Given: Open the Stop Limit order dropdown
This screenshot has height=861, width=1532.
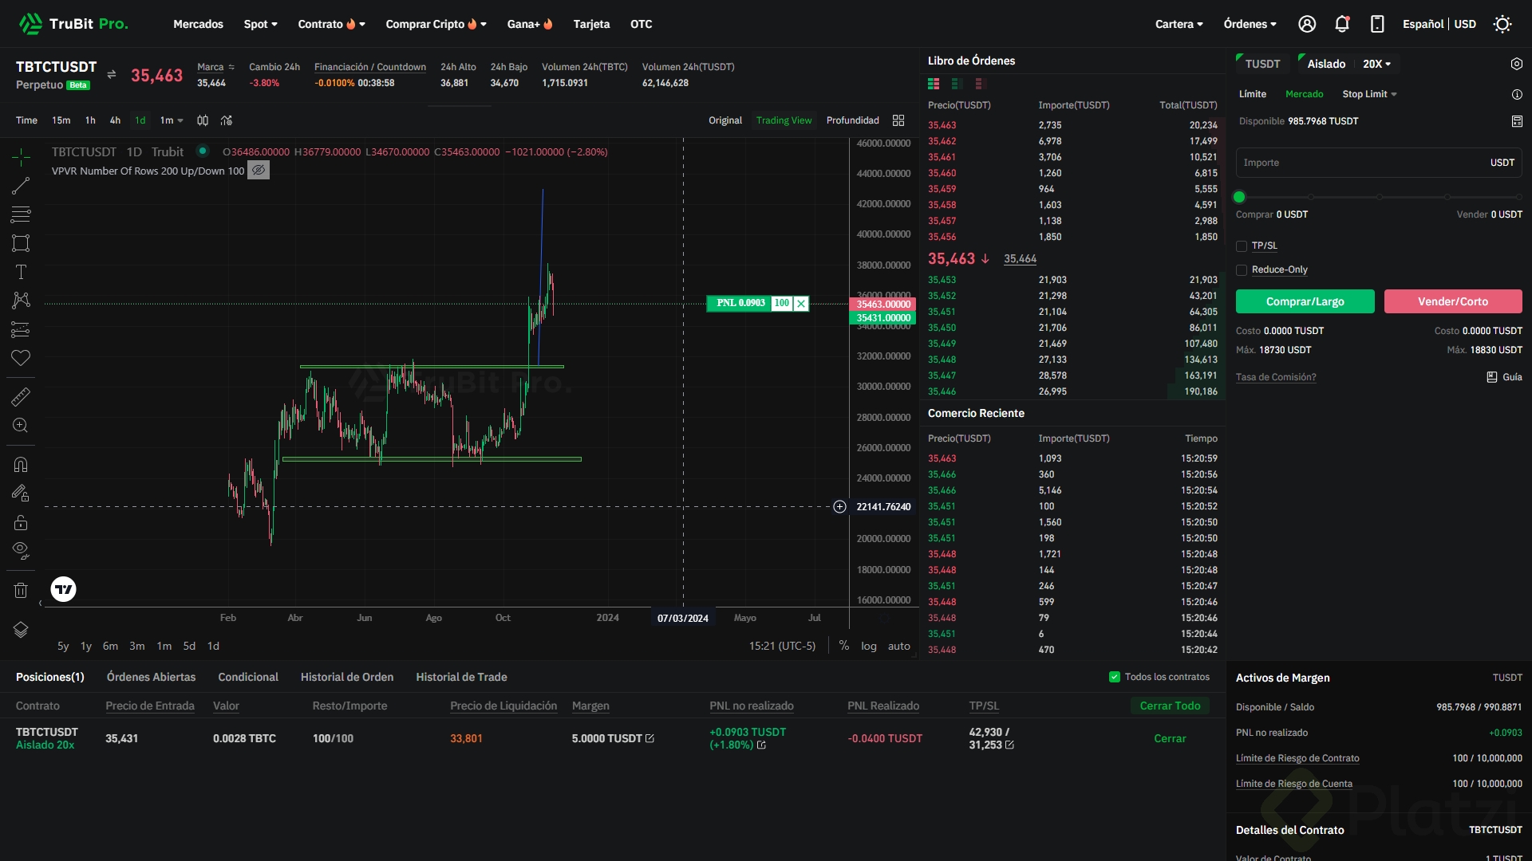Looking at the screenshot, I should pos(1369,94).
